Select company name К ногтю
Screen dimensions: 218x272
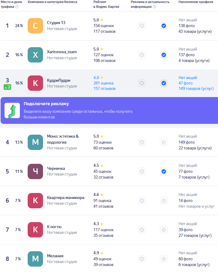54,227
